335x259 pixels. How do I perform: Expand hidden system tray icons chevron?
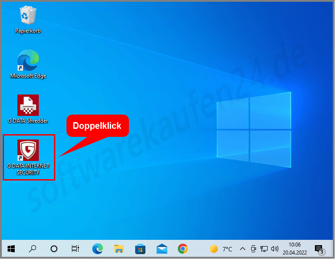pyautogui.click(x=243, y=249)
